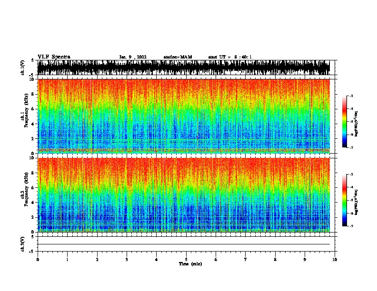
Task: Click the ch.1 PSD color scale bar
Action: pyautogui.click(x=345, y=122)
